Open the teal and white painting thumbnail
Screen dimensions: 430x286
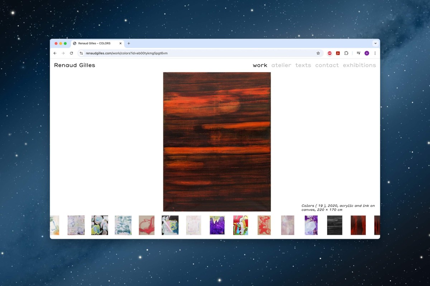(x=123, y=225)
